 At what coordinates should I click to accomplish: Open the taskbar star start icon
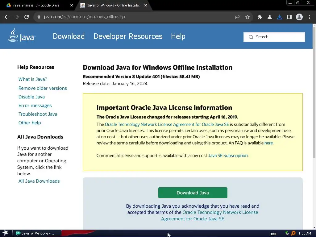click(5, 233)
